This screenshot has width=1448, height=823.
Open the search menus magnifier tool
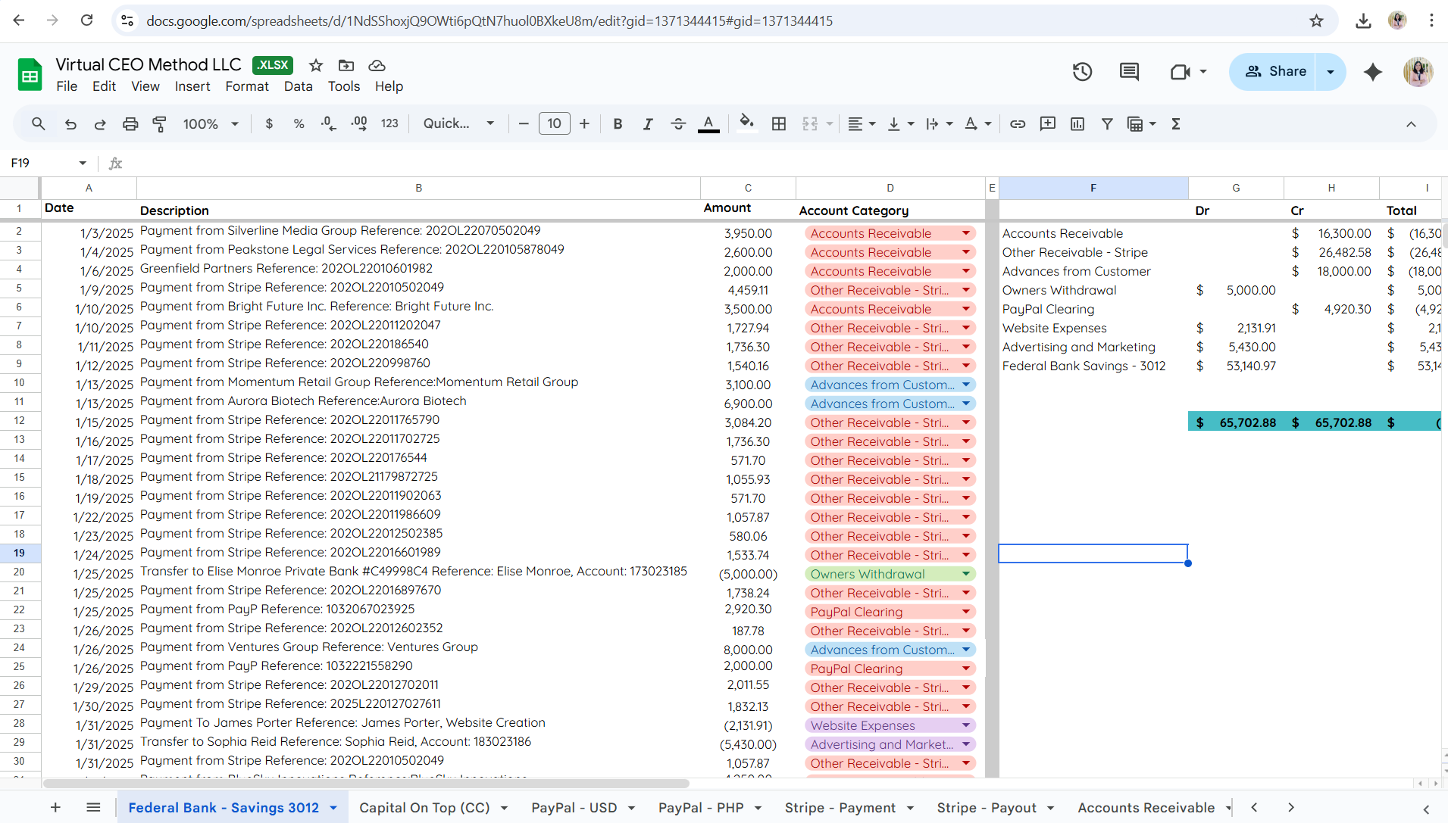38,123
